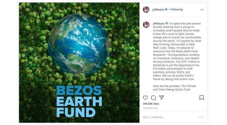227x125 pixels.
Task: Toggle the Following button
Action: (178, 10)
